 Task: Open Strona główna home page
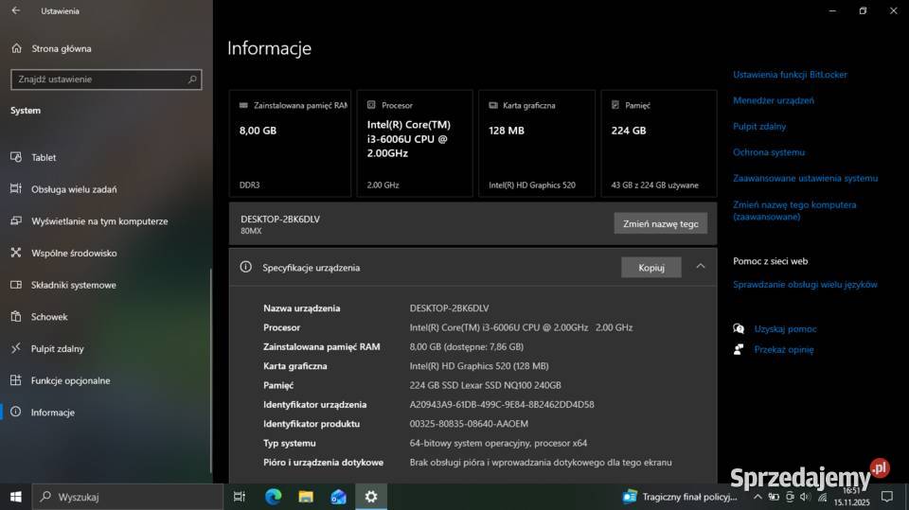click(61, 48)
